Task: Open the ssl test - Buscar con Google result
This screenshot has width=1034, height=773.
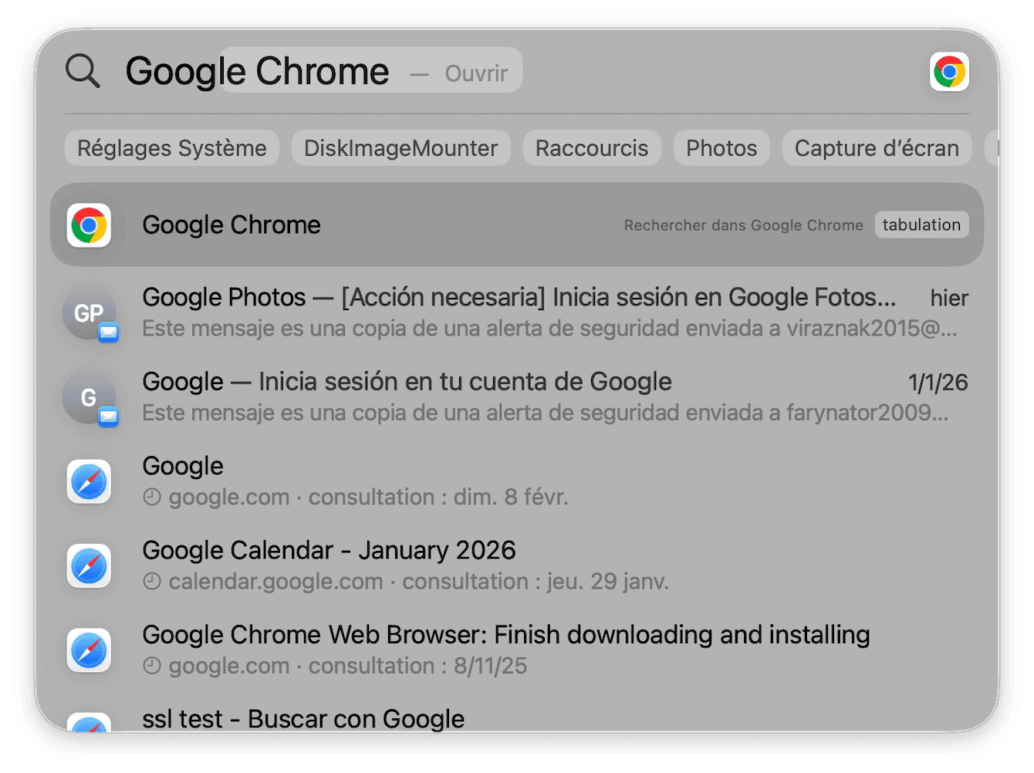Action: point(517,716)
